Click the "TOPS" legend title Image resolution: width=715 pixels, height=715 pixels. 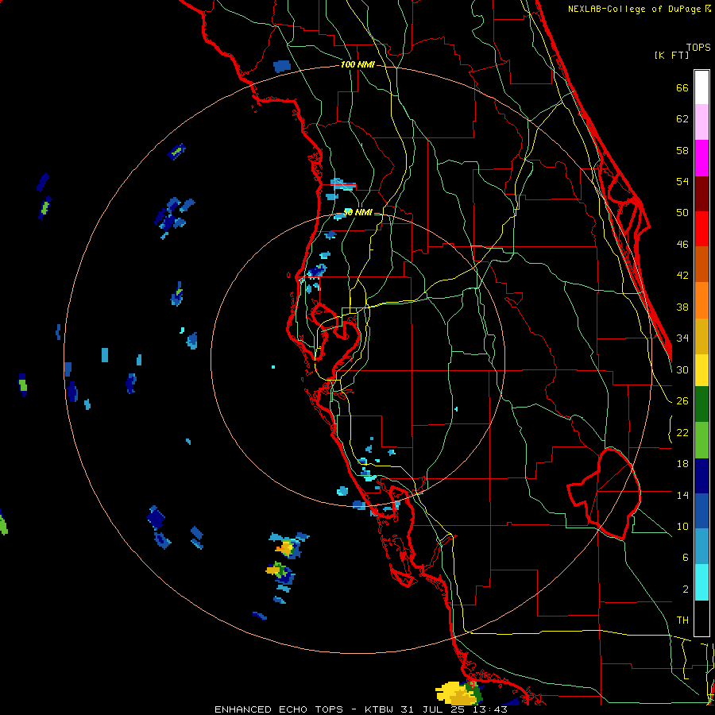click(698, 47)
